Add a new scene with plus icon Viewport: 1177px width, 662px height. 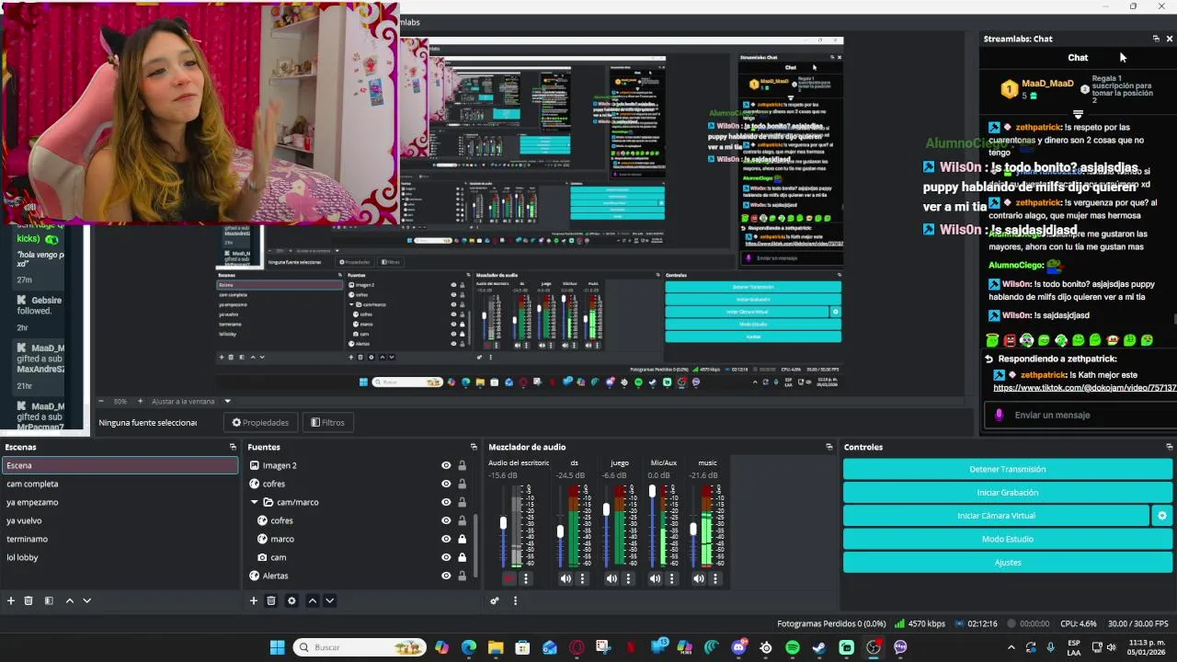pos(11,600)
